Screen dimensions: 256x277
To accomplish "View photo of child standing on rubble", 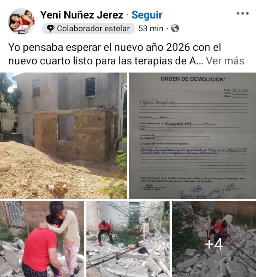I will 128,239.
